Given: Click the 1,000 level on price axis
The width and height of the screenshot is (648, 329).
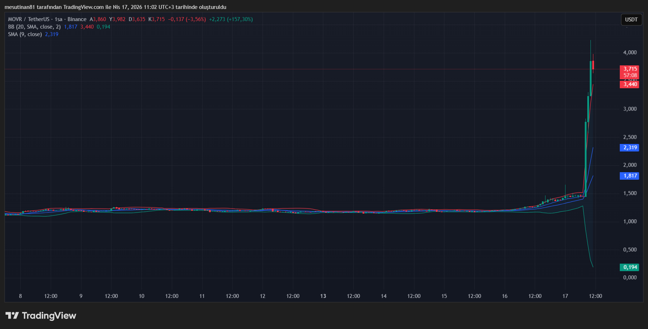Looking at the screenshot, I should tap(630, 221).
